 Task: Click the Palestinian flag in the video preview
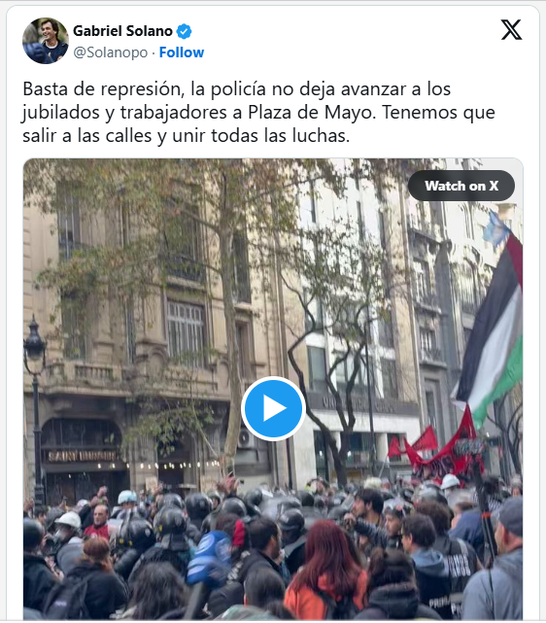tap(492, 326)
